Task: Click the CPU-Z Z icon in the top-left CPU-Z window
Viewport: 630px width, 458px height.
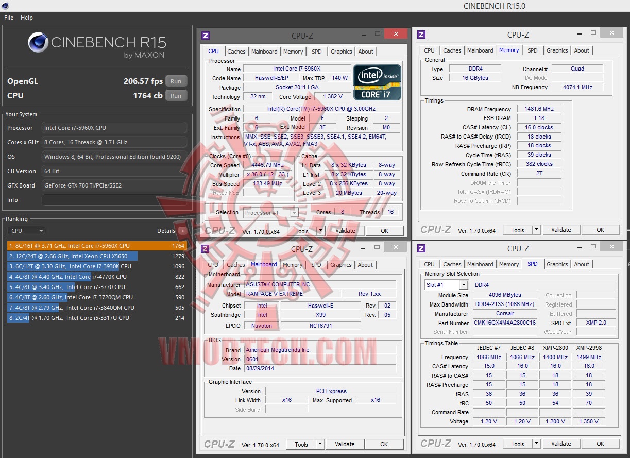Action: coord(206,36)
